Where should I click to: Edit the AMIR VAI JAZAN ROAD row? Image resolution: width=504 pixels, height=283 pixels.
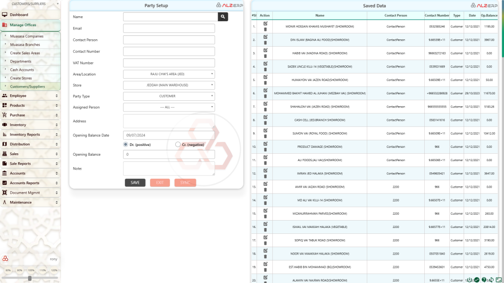point(265,184)
